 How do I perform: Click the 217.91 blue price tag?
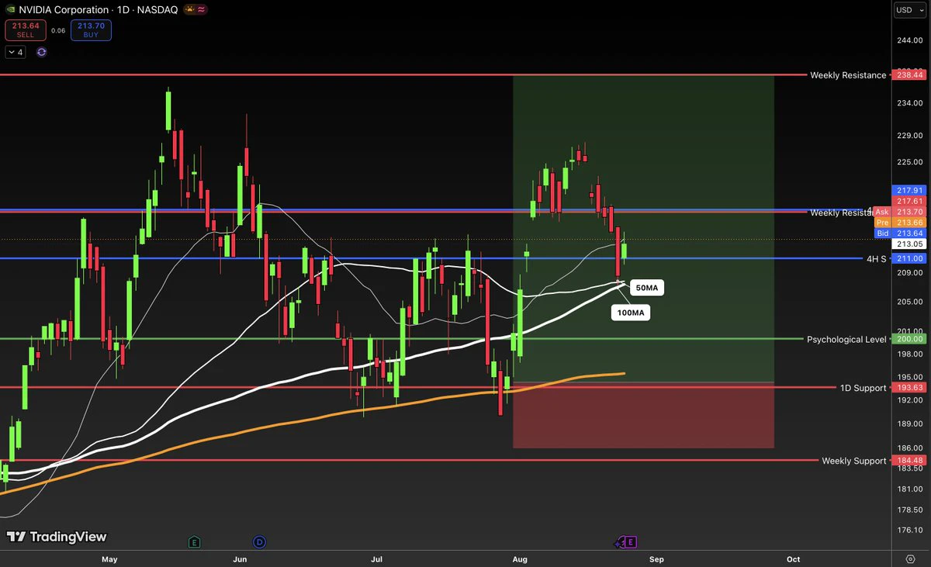coord(909,190)
